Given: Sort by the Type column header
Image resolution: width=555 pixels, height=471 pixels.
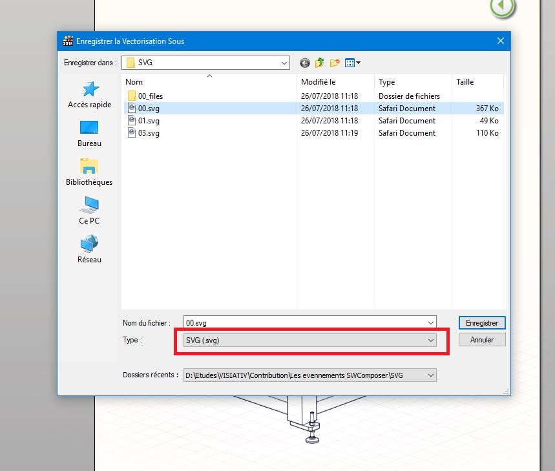Looking at the screenshot, I should (x=386, y=82).
